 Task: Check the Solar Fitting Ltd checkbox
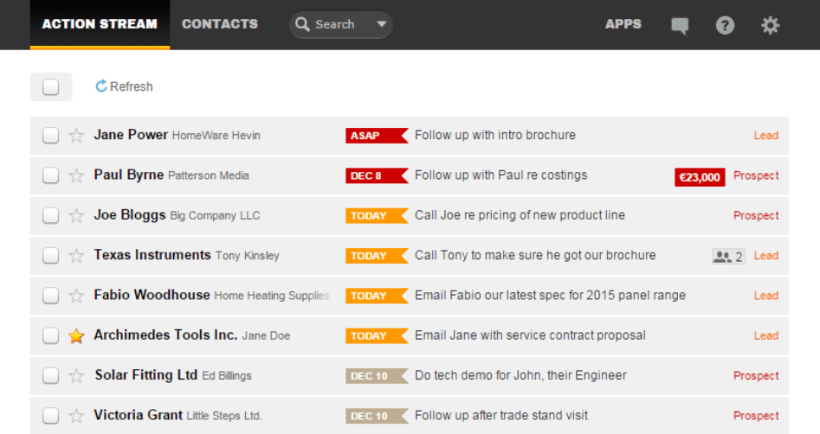click(x=51, y=375)
